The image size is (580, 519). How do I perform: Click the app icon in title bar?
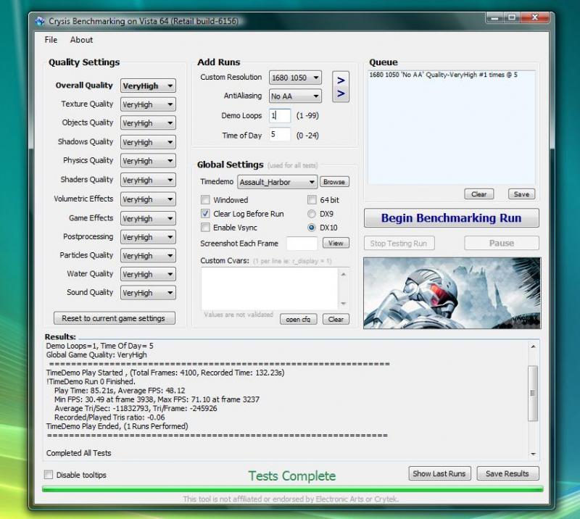point(40,21)
